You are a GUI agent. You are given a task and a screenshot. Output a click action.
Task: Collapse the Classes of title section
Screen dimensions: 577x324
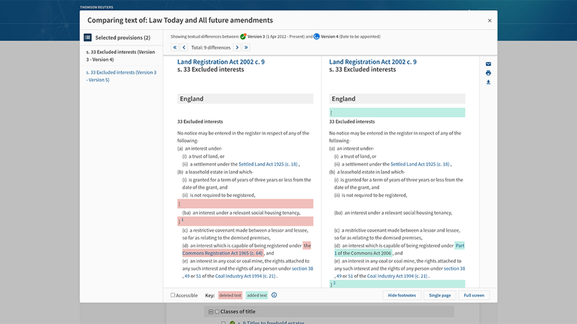pos(211,312)
